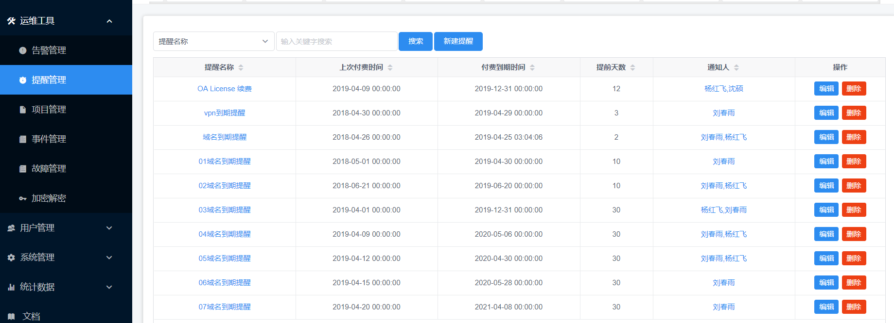Click the 2018-06-21 00:00:00 payment cell
Image resolution: width=894 pixels, height=323 pixels.
tap(367, 186)
